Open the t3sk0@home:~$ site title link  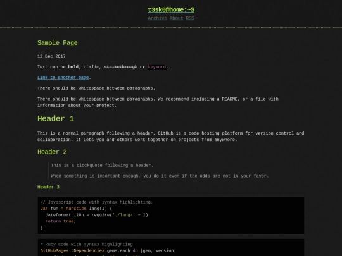tap(171, 9)
